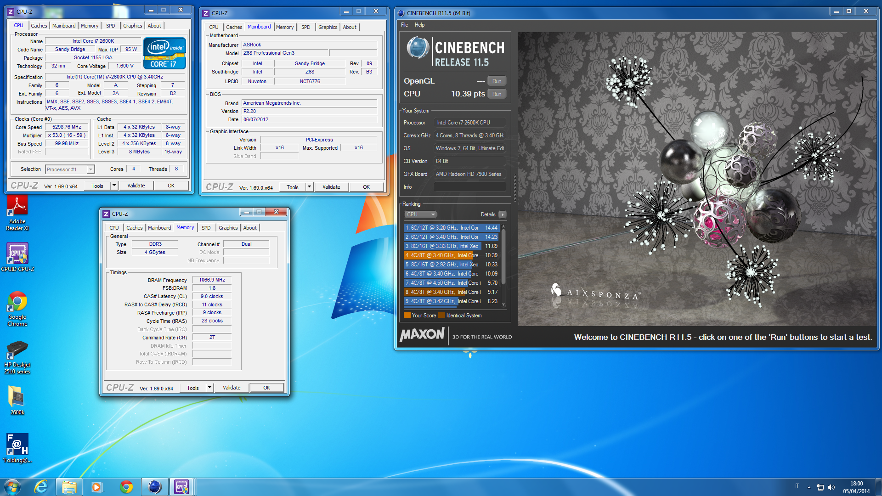Click the Show desktop strip
This screenshot has width=882, height=496.
[x=878, y=487]
